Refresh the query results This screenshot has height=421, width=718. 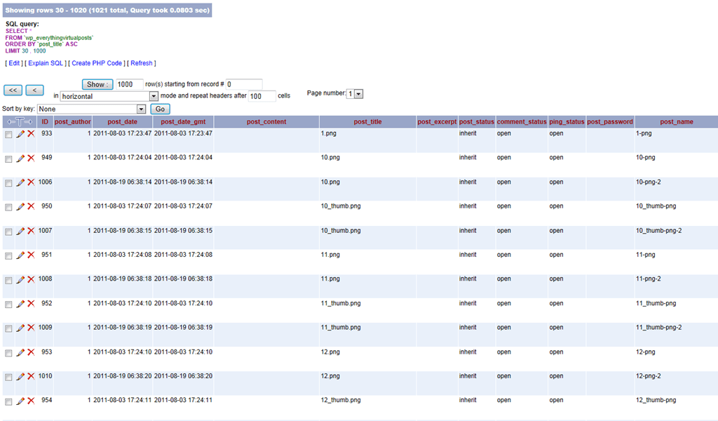tap(142, 63)
